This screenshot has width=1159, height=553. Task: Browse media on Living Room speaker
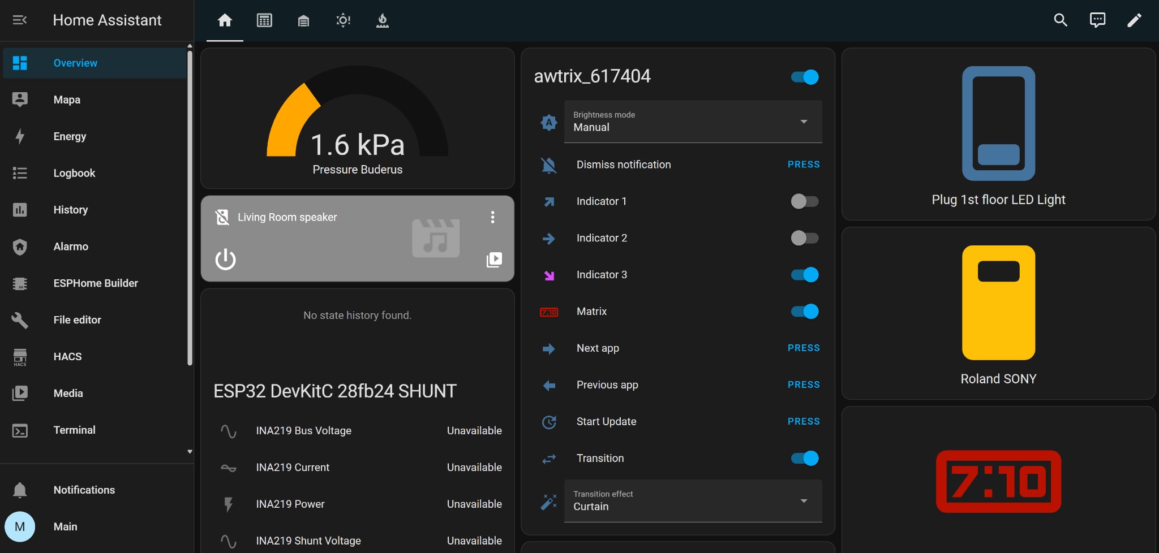(494, 260)
